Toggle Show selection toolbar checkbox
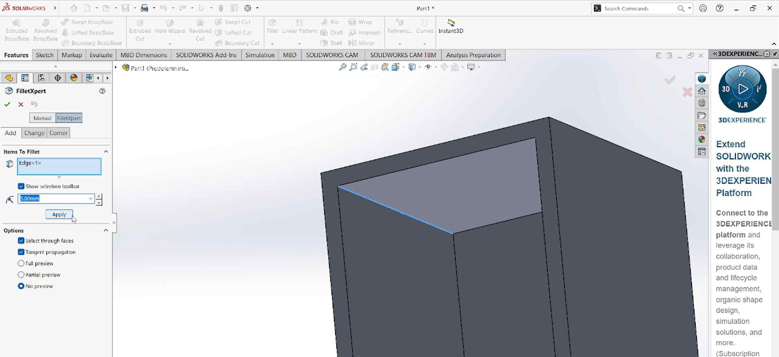This screenshot has height=357, width=779. click(x=21, y=186)
